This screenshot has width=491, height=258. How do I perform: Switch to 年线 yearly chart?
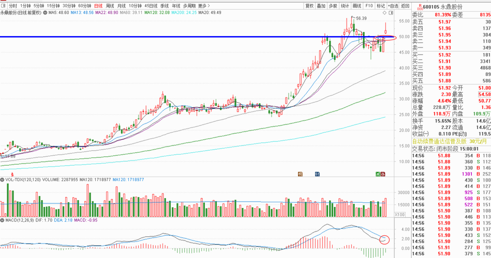(176, 6)
